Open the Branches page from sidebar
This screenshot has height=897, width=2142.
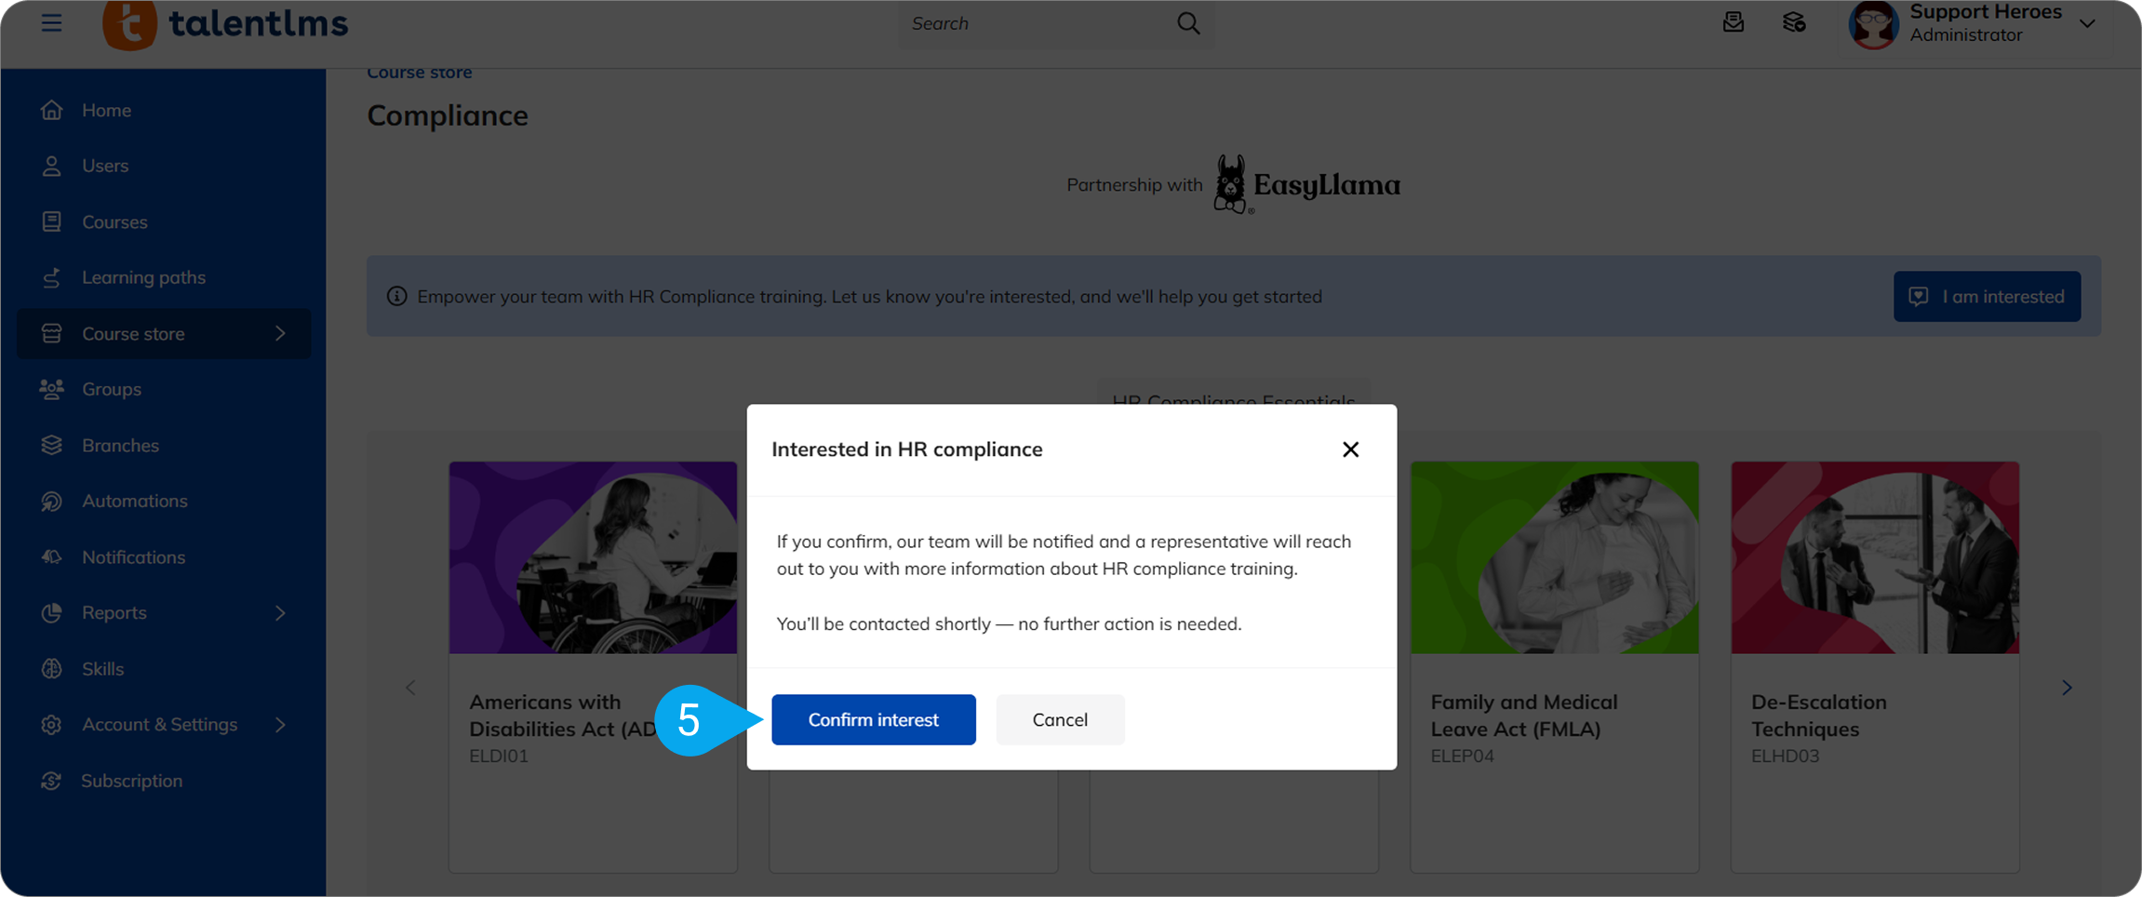pyautogui.click(x=52, y=445)
